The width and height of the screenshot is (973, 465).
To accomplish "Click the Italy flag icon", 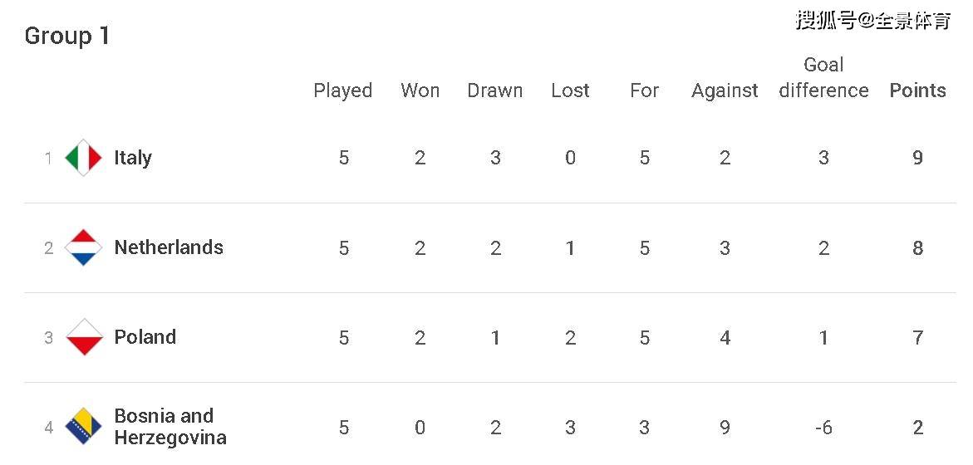I will [83, 158].
